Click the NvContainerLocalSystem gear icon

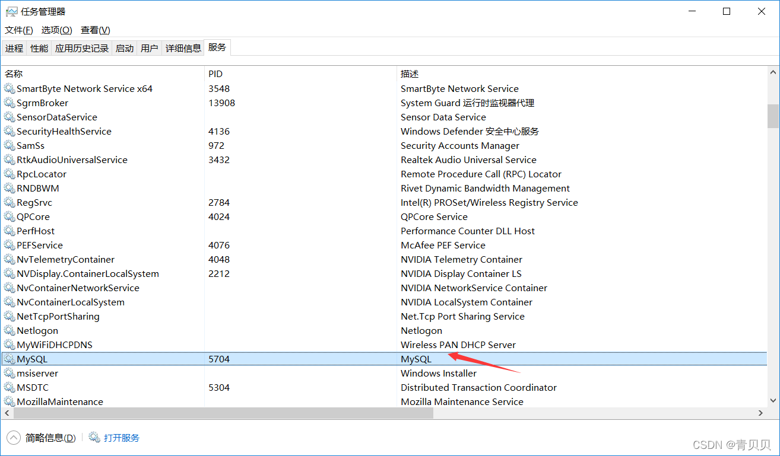tap(9, 302)
